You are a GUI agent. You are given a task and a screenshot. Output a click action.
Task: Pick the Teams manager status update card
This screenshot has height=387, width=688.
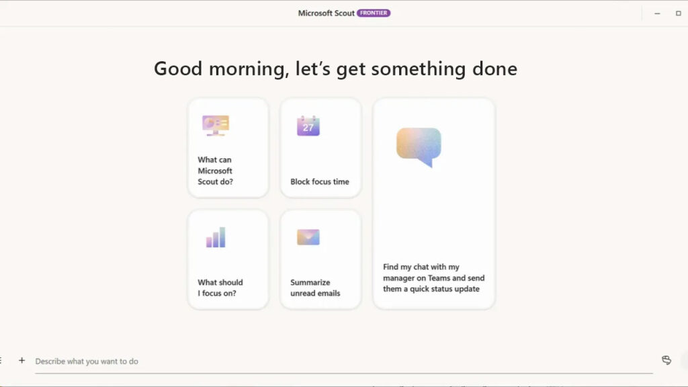tap(433, 204)
